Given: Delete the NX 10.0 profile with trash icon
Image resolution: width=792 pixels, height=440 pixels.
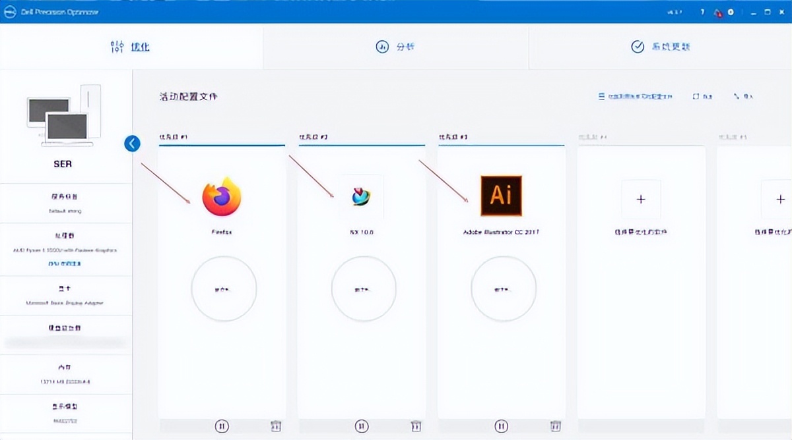Looking at the screenshot, I should click(x=416, y=426).
